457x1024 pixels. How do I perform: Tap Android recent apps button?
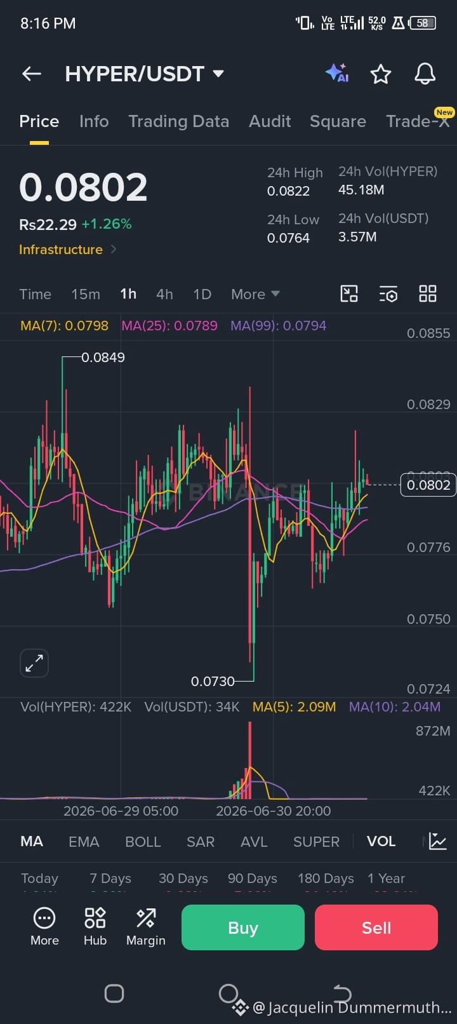pos(114,994)
